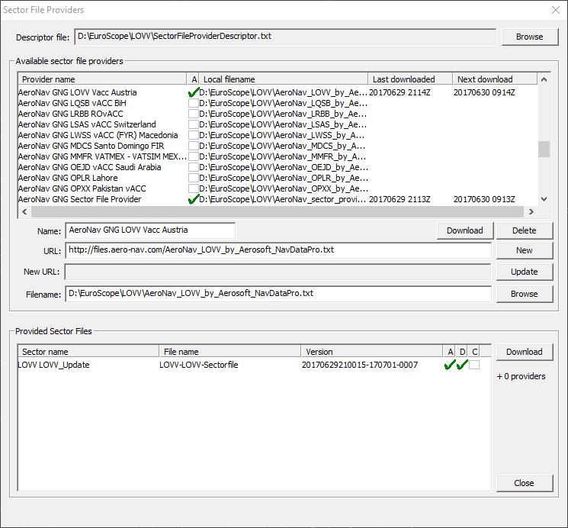Toggle the C checkbox for LOVV LOVV_Update
Screen dimensions: 568x528
click(x=474, y=365)
